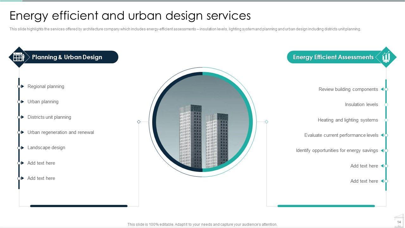Click the twin towers circular image

click(202, 122)
